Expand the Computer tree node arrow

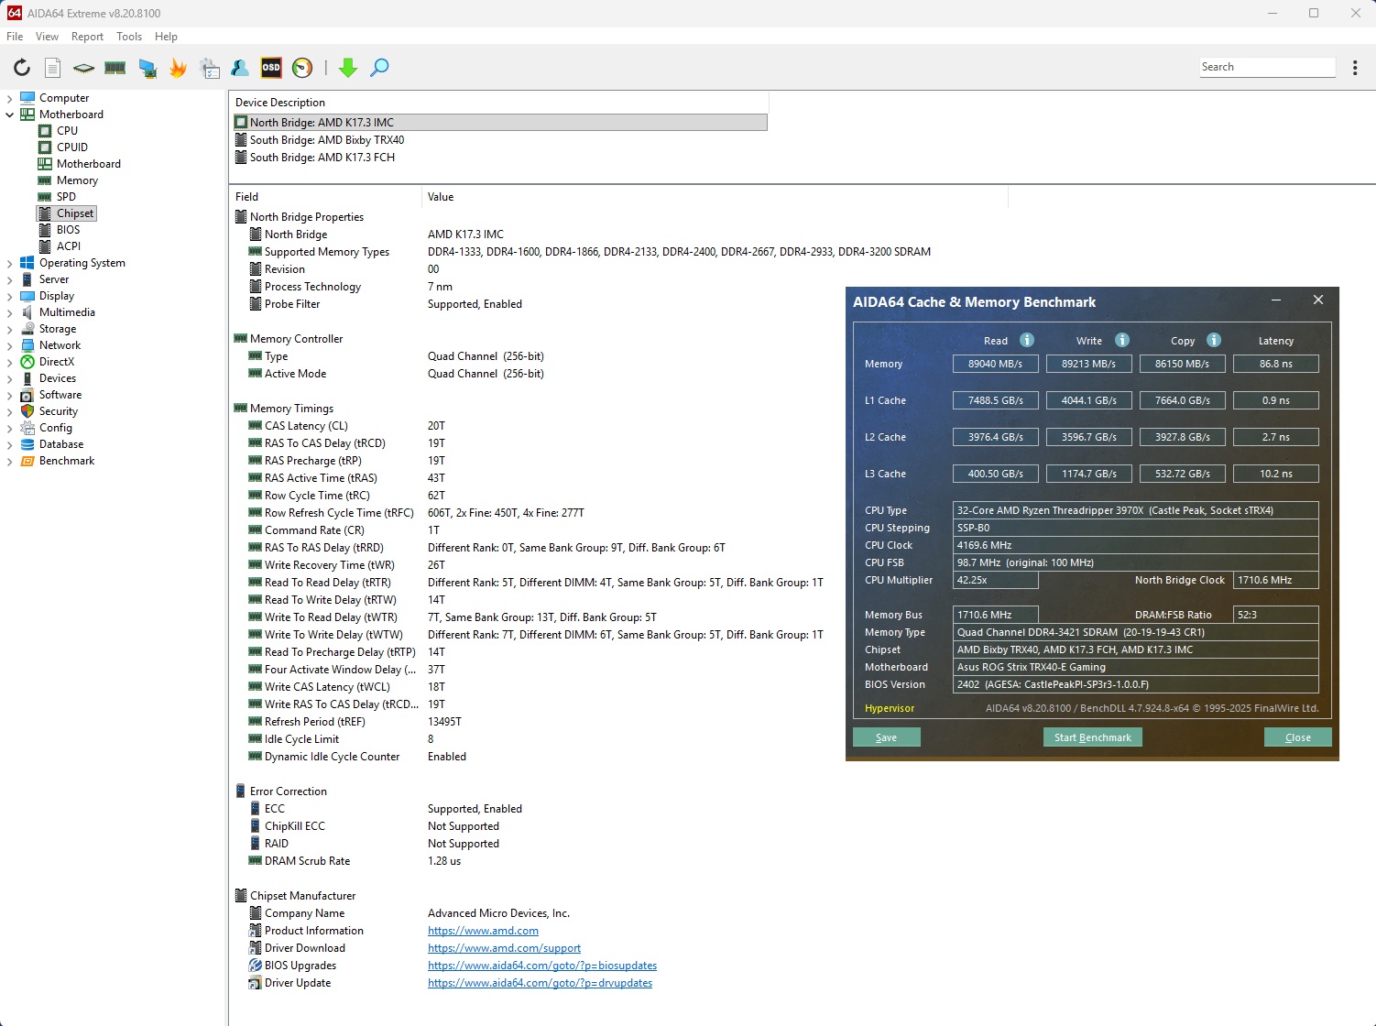click(10, 98)
